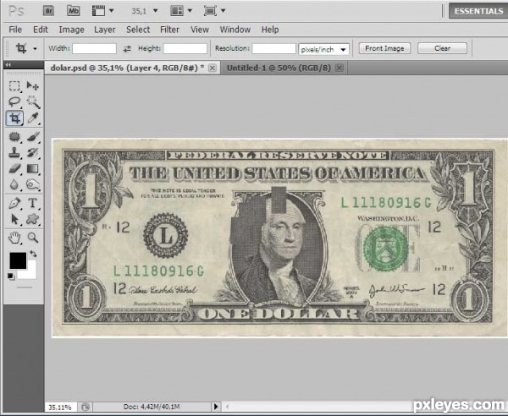Open the Crop tool preset picker
This screenshot has height=416, width=508.
[35, 49]
